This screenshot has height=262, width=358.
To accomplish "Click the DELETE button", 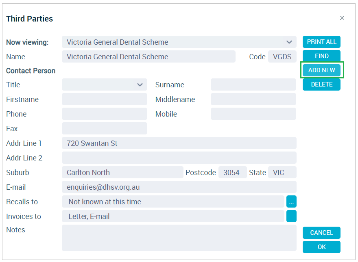I will (321, 84).
